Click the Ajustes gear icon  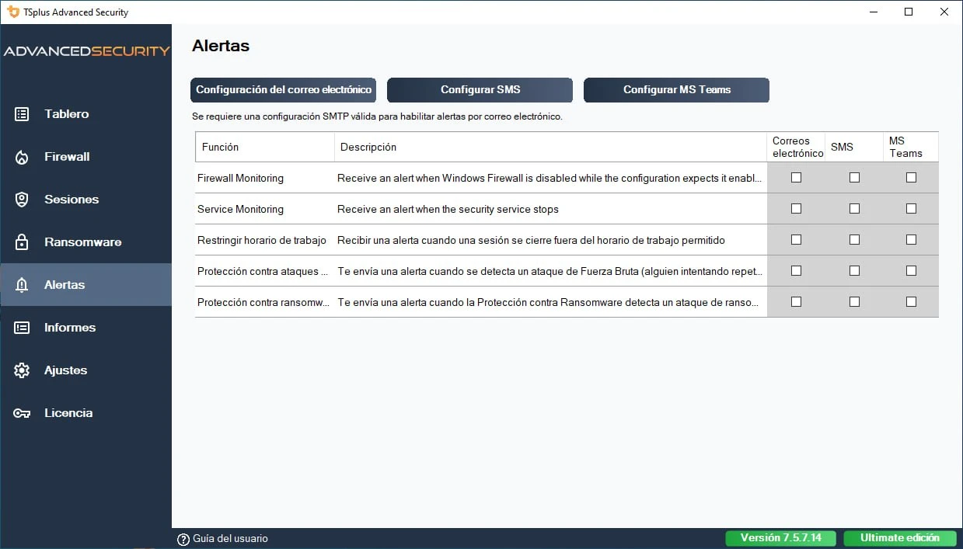[x=22, y=370]
